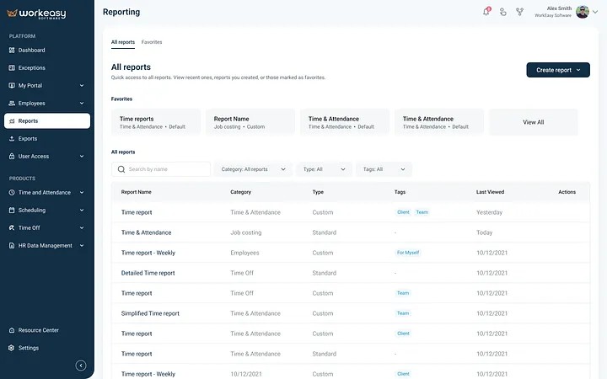Click the Type column header
The image size is (607, 379).
tap(318, 192)
